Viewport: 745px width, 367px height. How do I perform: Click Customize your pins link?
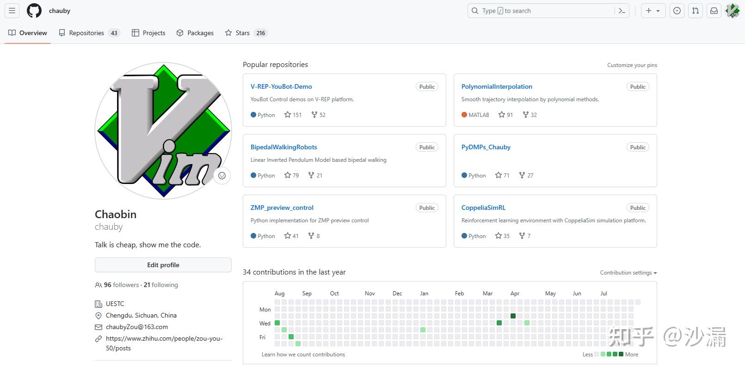(632, 65)
